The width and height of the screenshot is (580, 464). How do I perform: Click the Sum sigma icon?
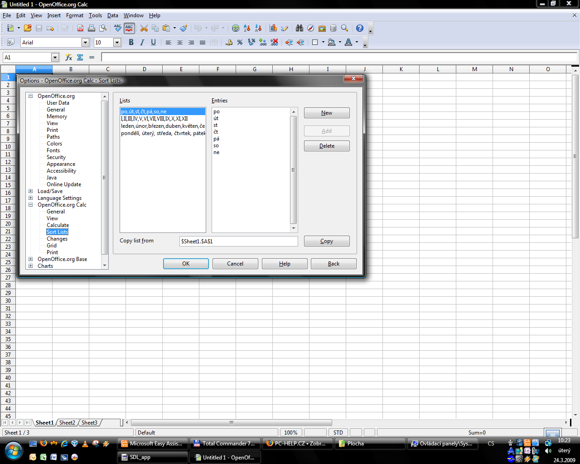tap(80, 57)
